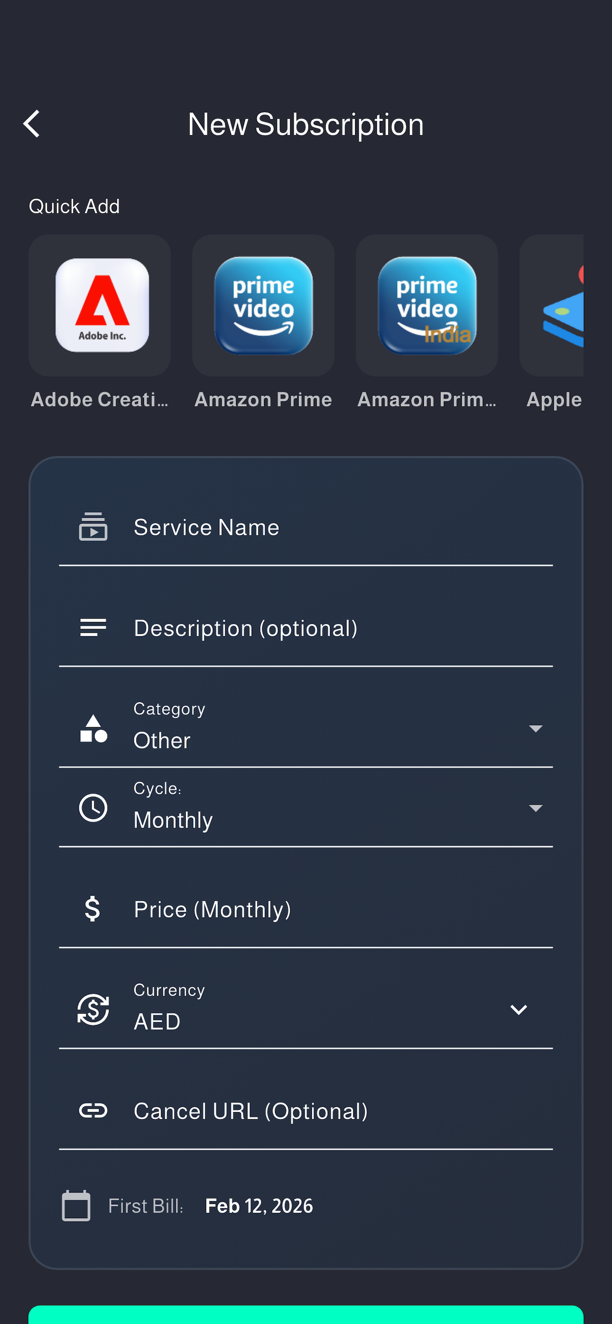The width and height of the screenshot is (612, 1324).
Task: Choose Amazon Prime Video India icon
Action: pos(427,305)
